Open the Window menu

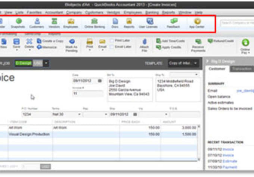(x=185, y=12)
